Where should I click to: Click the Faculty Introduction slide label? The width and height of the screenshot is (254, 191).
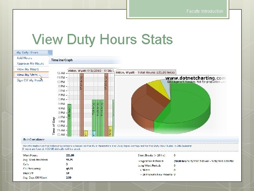pos(205,11)
